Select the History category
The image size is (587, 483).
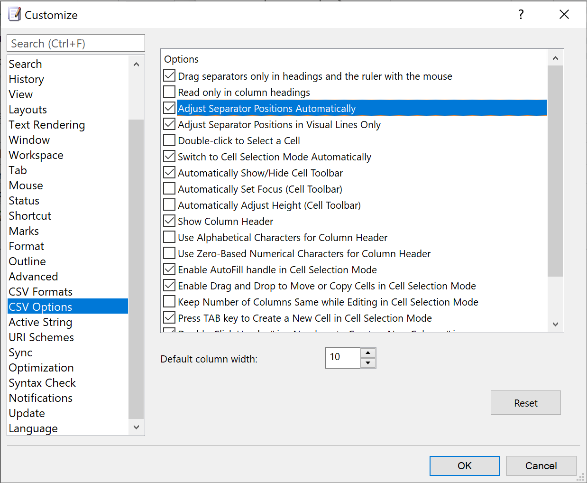tap(68, 79)
